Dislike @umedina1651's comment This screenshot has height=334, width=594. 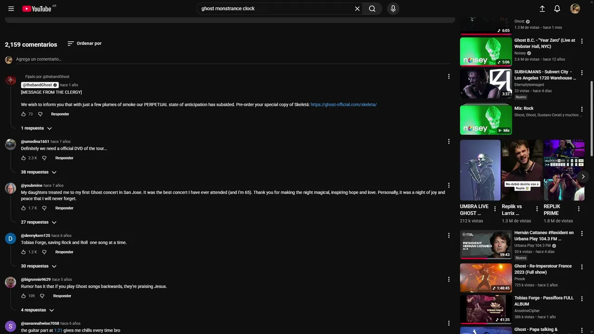pos(44,158)
